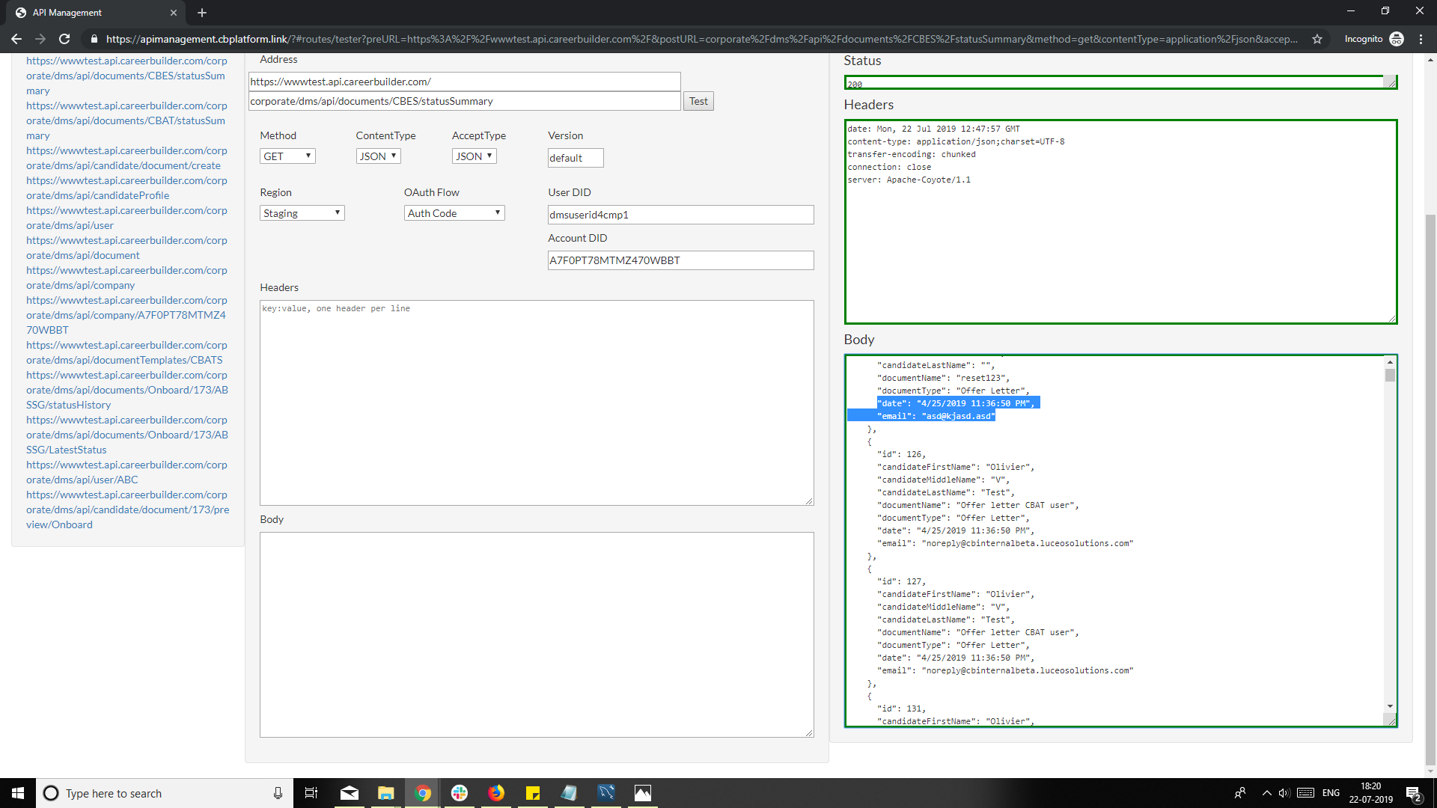Activate the search microphone in the taskbar

[277, 793]
